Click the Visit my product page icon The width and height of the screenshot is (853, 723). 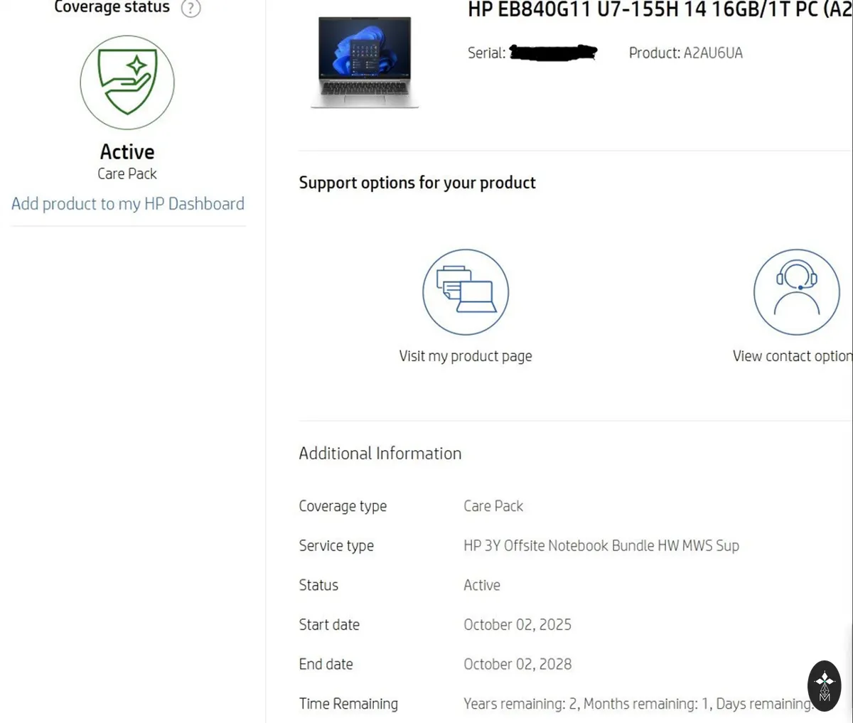(466, 291)
